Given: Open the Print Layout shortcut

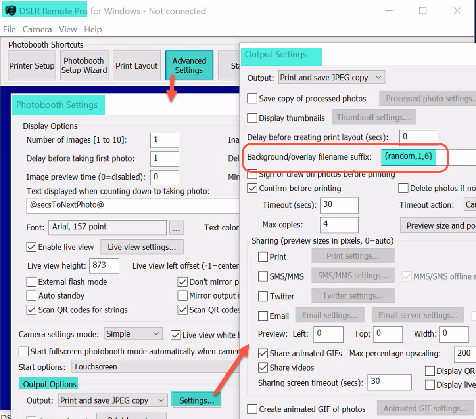Looking at the screenshot, I should [137, 66].
